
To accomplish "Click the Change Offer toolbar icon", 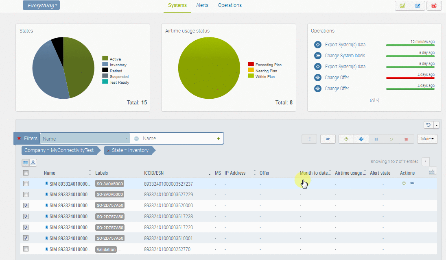I will pyautogui.click(x=361, y=139).
